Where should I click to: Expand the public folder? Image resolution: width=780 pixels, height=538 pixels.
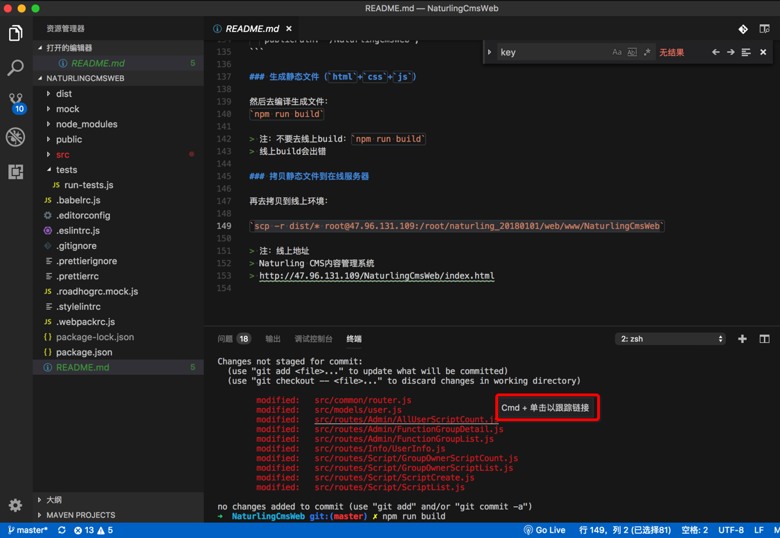118,139
